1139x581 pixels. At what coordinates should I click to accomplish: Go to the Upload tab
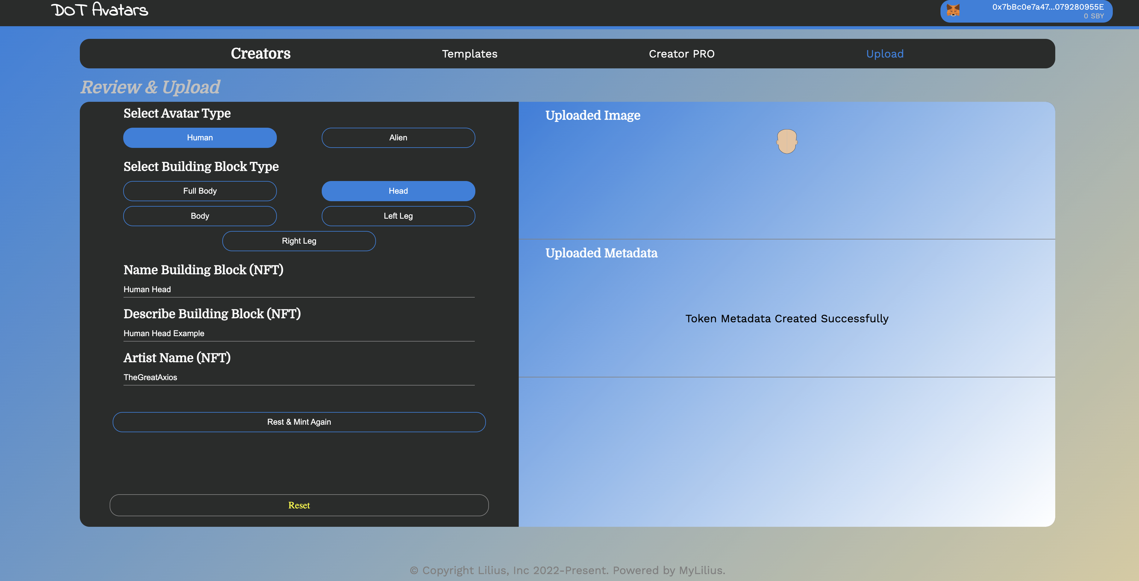[x=884, y=54]
